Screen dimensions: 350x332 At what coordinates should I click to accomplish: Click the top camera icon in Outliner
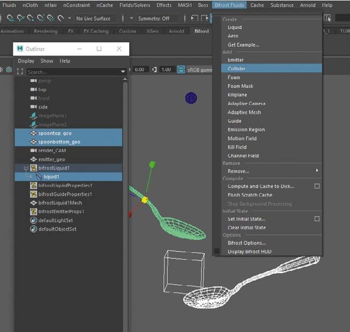pyautogui.click(x=33, y=89)
